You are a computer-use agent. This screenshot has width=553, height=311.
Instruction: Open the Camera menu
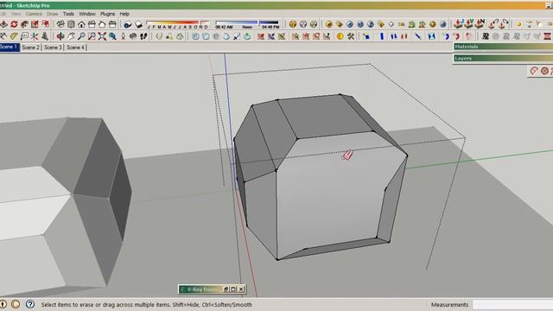click(34, 14)
